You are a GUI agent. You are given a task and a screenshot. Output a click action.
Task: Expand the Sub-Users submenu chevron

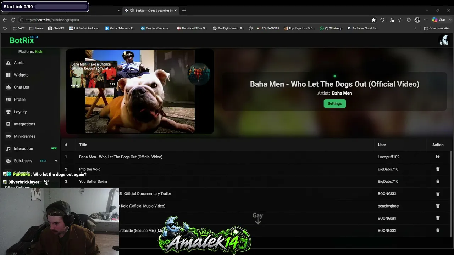(56, 161)
